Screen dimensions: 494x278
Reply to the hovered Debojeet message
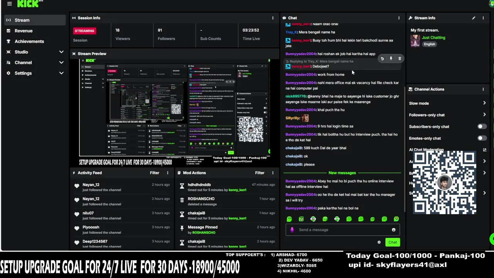[x=382, y=59]
